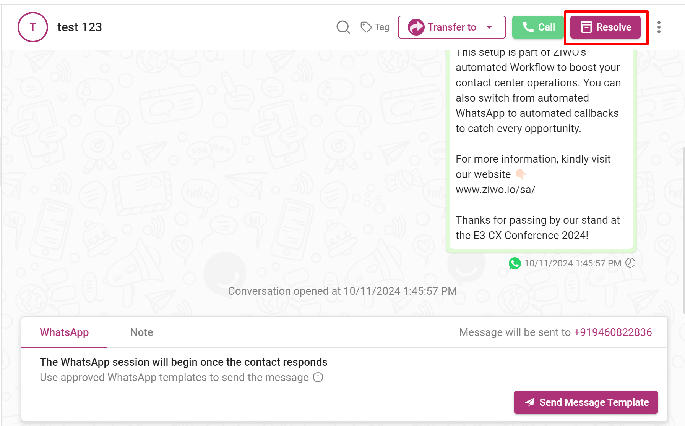Click the chat scrollbar on right edge
This screenshot has height=426, width=685.
click(x=683, y=229)
